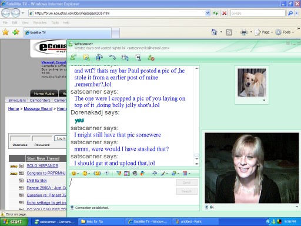Click the Search button in chat

(186, 191)
